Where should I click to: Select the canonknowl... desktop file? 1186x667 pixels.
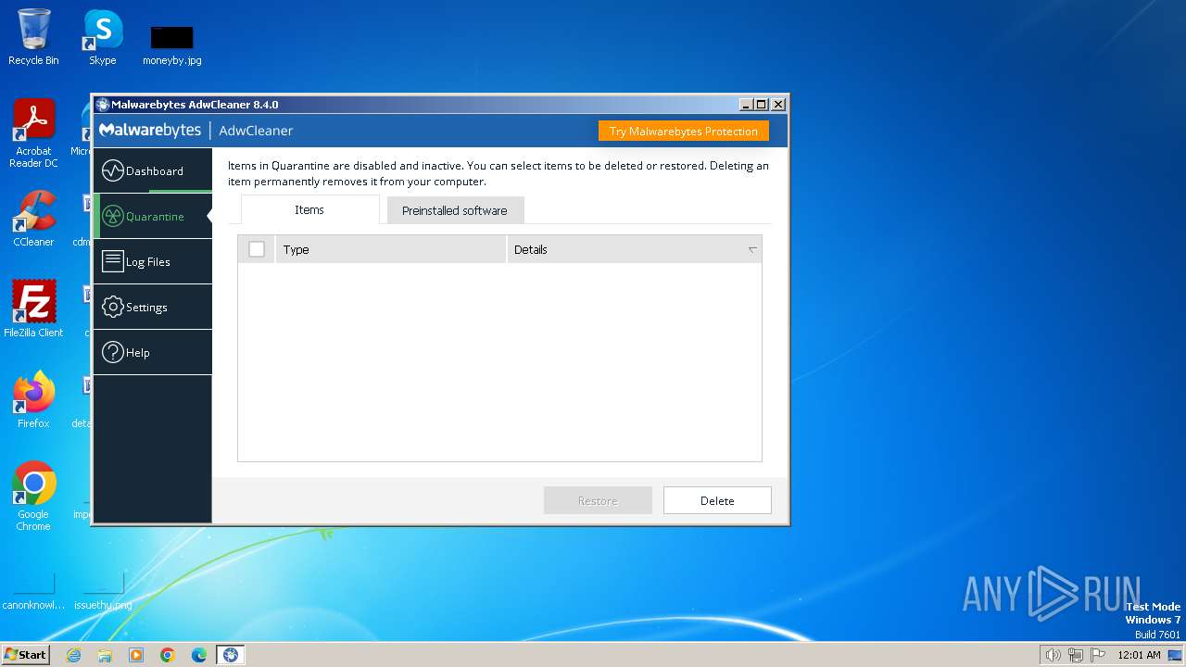[33, 593]
